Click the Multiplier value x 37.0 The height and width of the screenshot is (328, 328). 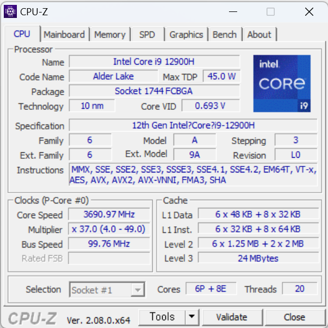[109, 229]
